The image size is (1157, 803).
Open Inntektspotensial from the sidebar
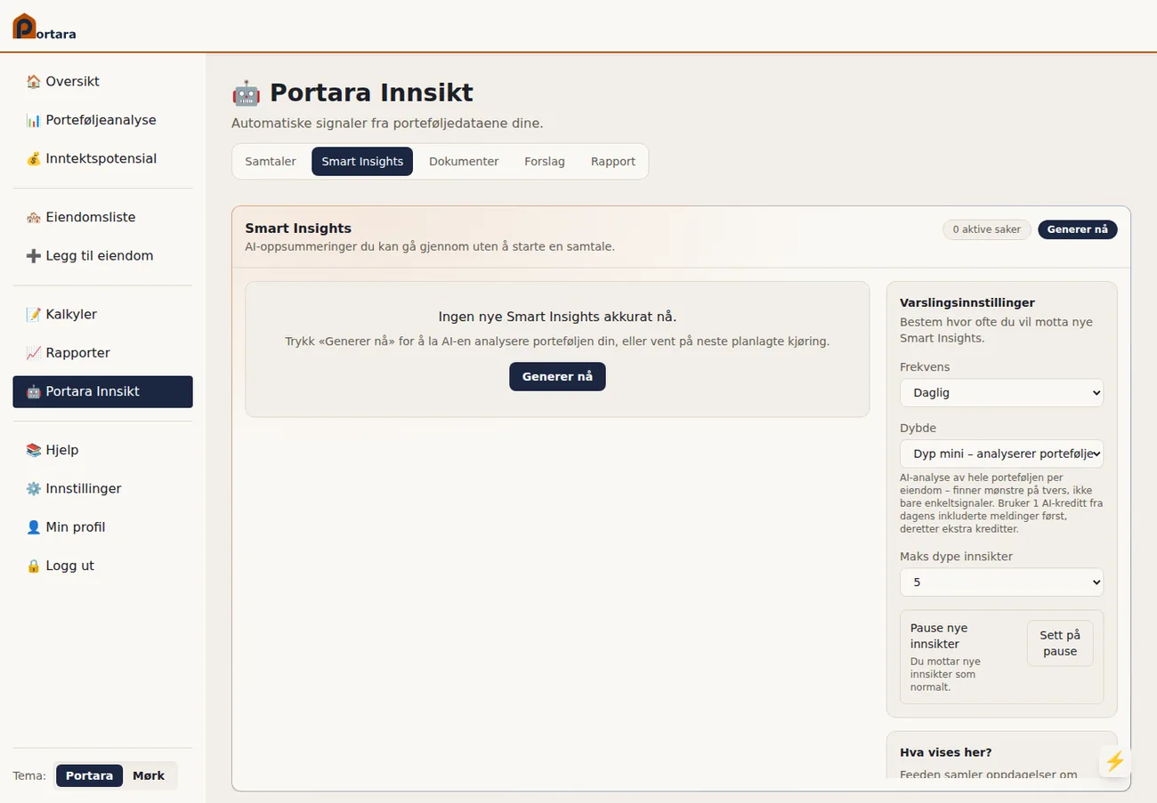click(x=102, y=158)
